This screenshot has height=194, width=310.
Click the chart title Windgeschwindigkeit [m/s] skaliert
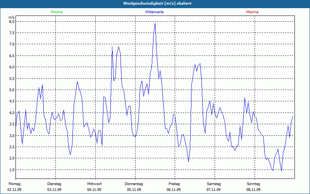[x=157, y=3]
